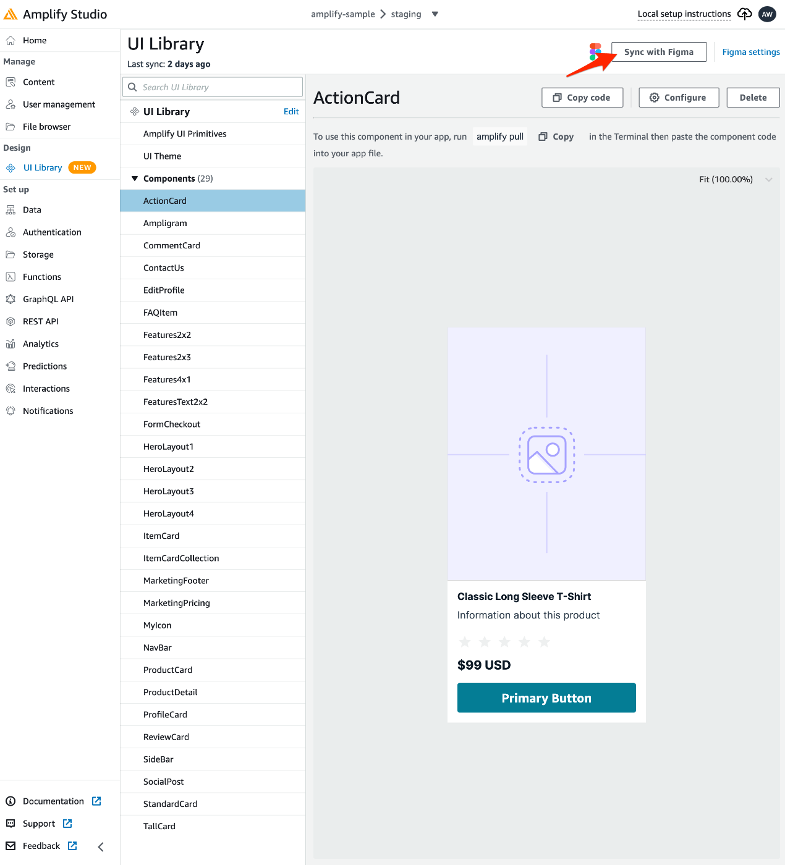
Task: Copy the amplify pull command
Action: click(556, 137)
